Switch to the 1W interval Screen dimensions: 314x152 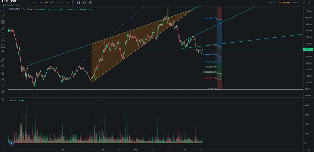[x=61, y=2]
